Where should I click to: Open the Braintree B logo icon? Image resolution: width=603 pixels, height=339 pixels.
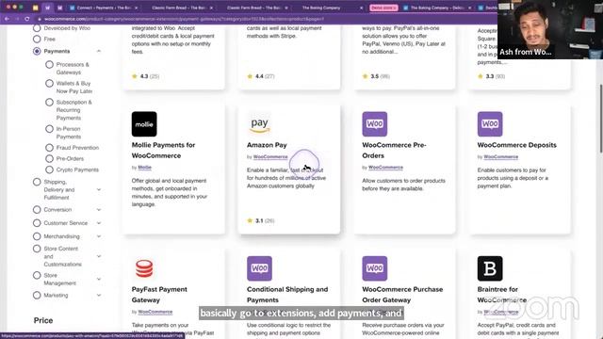tap(490, 268)
